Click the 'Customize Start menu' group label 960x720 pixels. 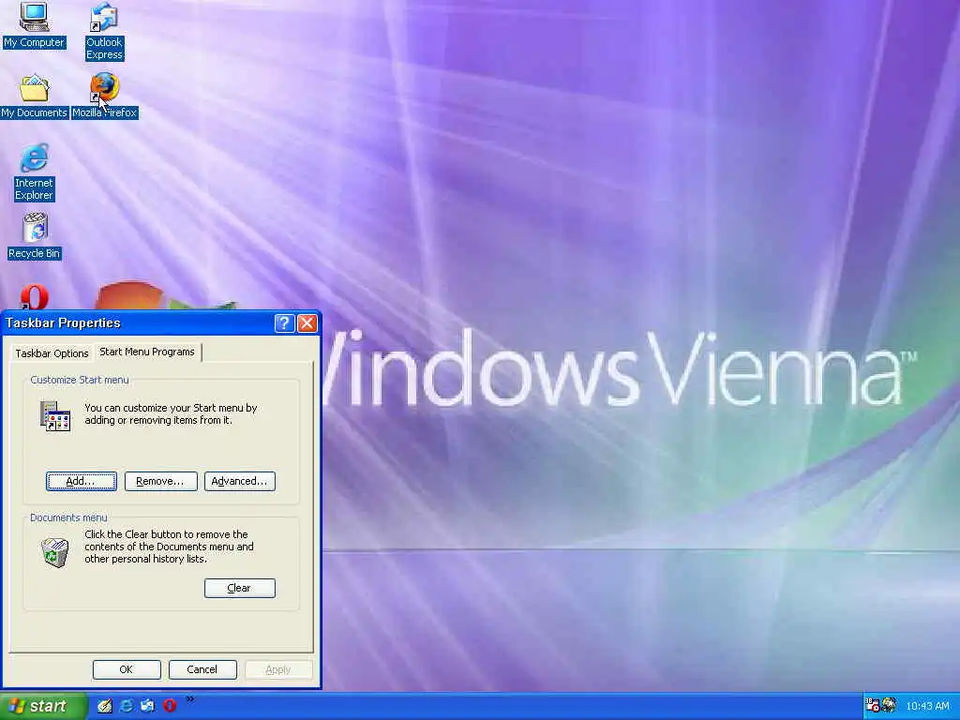[80, 380]
